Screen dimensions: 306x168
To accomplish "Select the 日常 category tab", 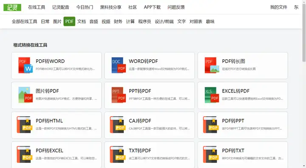I will point(45,22).
